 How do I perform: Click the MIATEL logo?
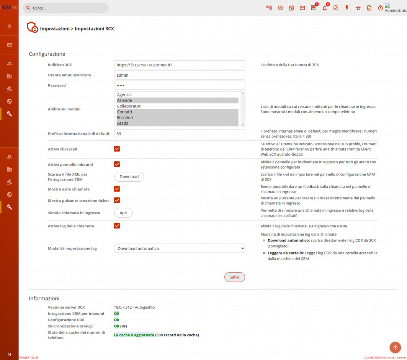coord(9,8)
